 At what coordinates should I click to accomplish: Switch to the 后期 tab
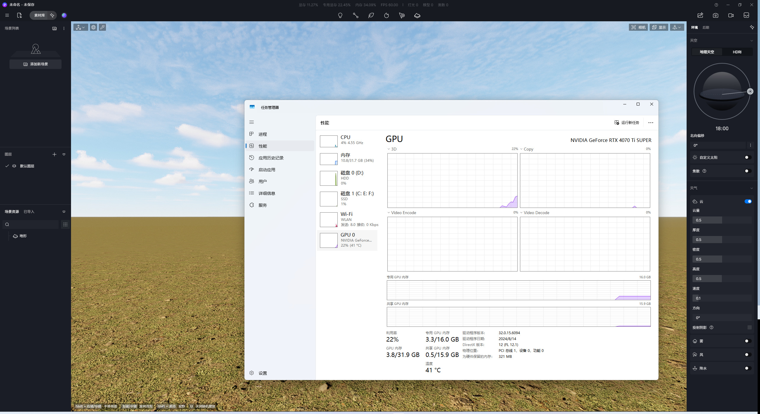(x=706, y=28)
